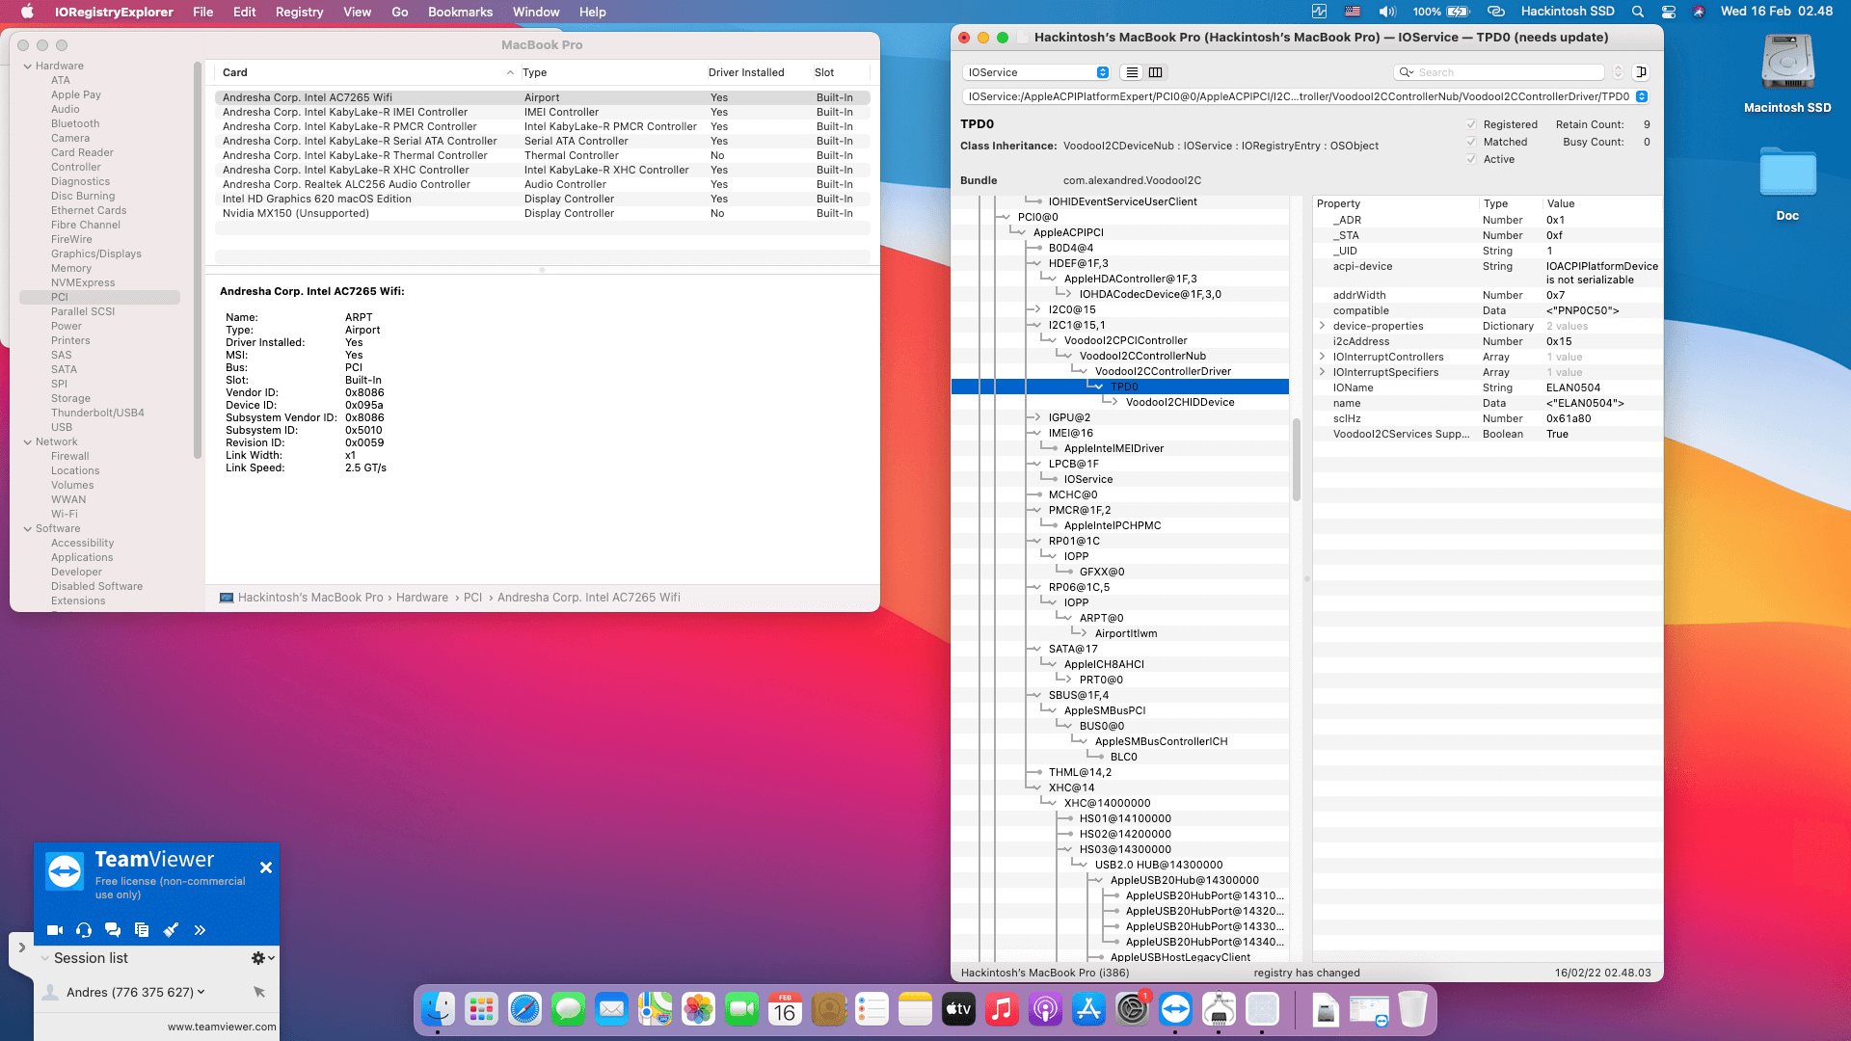The image size is (1851, 1041).
Task: Toggle the Registered checkbox
Action: pyautogui.click(x=1471, y=124)
